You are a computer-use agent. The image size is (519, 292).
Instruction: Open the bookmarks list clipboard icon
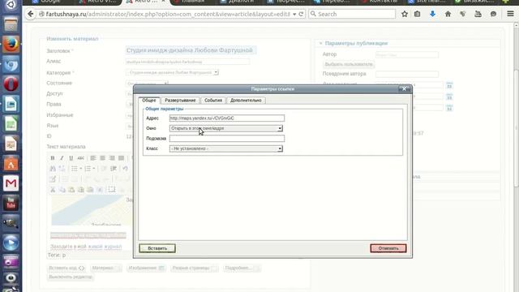point(418,14)
